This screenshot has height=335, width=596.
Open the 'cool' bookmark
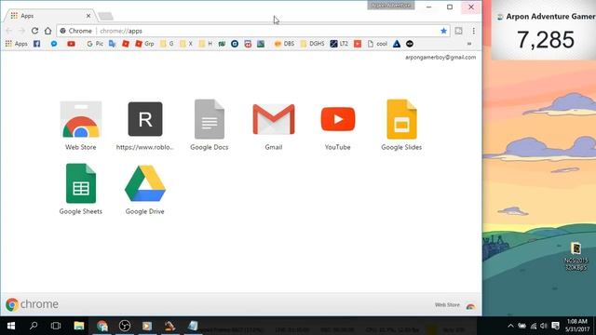[x=377, y=44]
